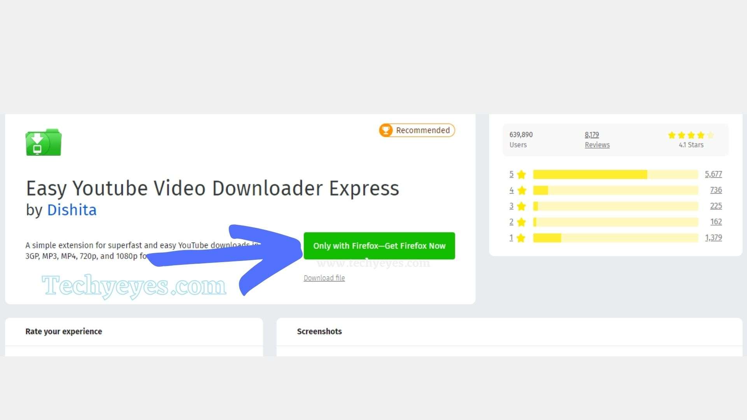Viewport: 747px width, 420px height.
Task: Click the 3-star rating bar
Action: (615, 206)
